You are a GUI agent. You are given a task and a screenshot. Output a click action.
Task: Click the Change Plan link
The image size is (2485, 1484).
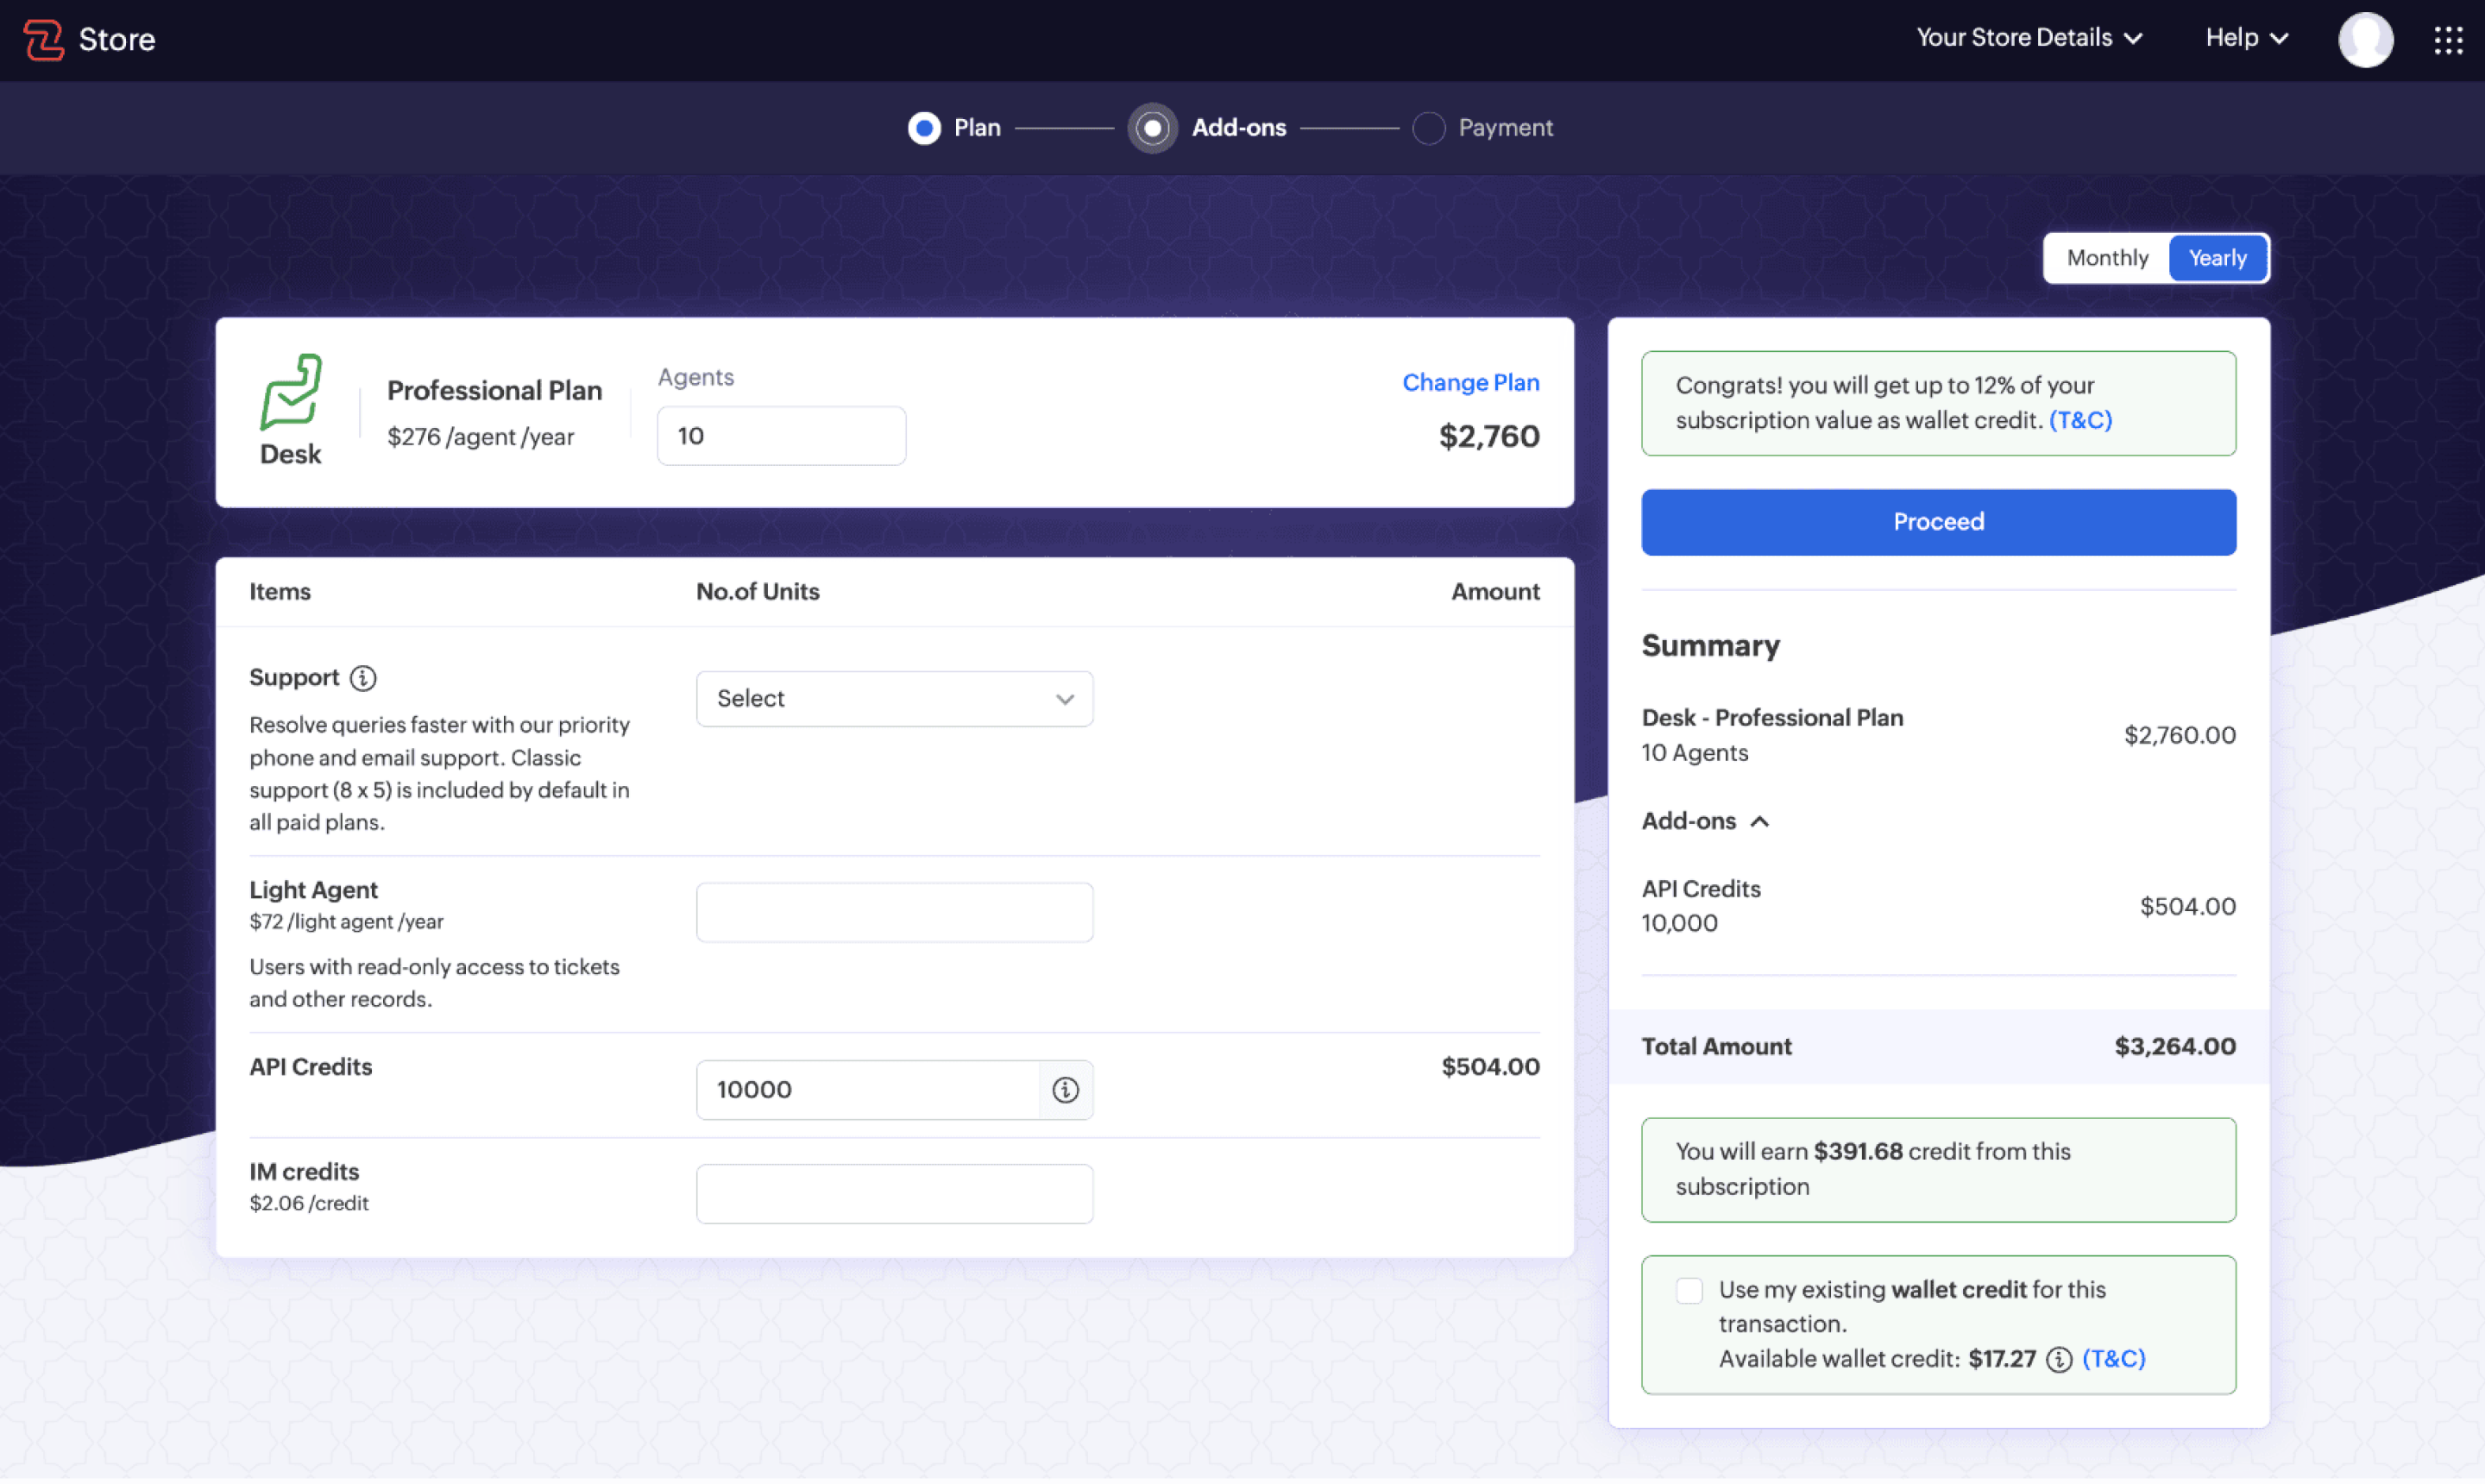coord(1470,382)
